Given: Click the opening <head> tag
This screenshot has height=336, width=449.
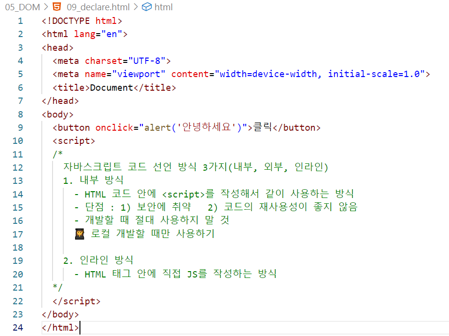Looking at the screenshot, I should click(x=58, y=48).
